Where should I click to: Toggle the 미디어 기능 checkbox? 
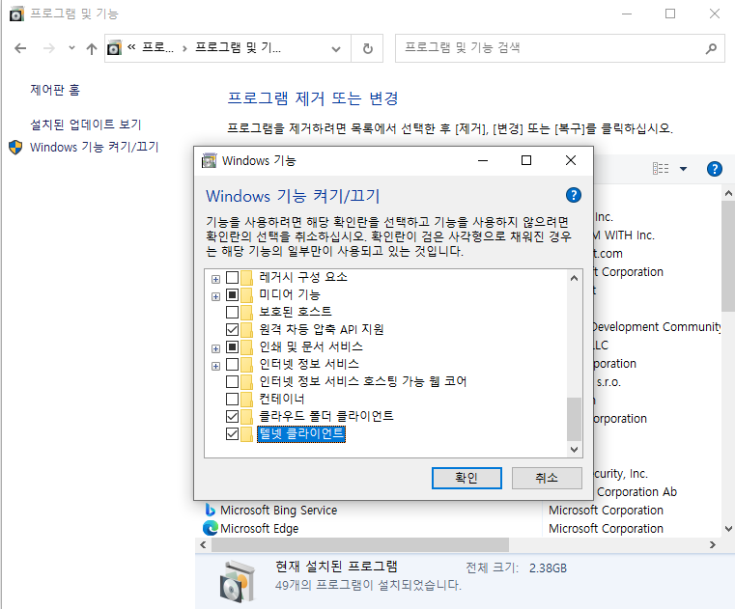232,294
